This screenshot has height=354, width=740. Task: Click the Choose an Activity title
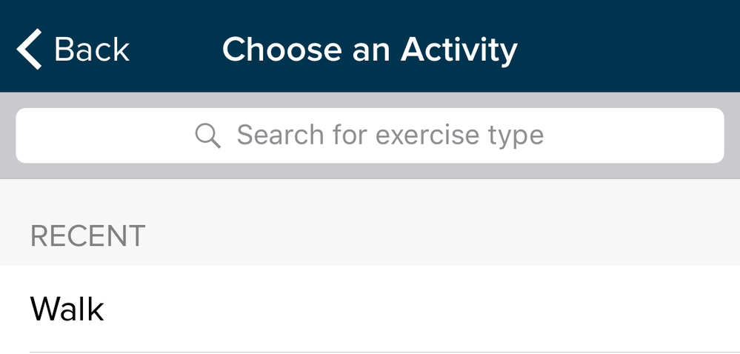370,50
